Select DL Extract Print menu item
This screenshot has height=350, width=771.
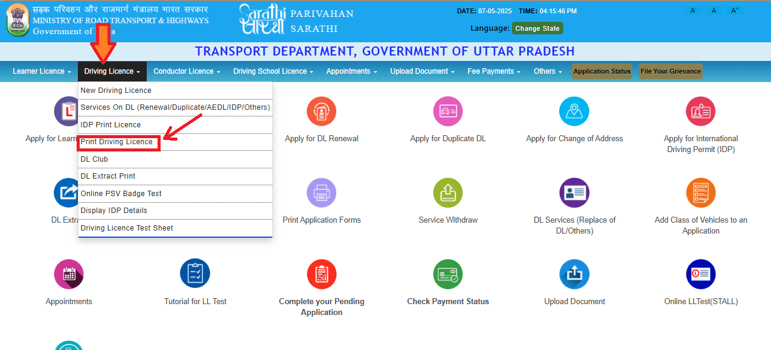108,176
